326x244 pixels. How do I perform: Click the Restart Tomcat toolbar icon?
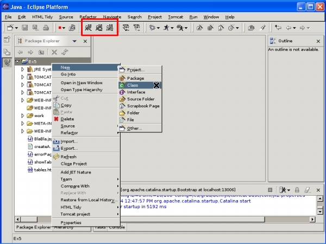[x=110, y=28]
